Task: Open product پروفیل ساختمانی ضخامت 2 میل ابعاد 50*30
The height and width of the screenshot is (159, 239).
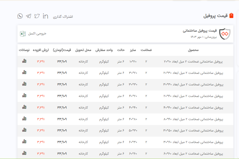Action: tap(193, 130)
